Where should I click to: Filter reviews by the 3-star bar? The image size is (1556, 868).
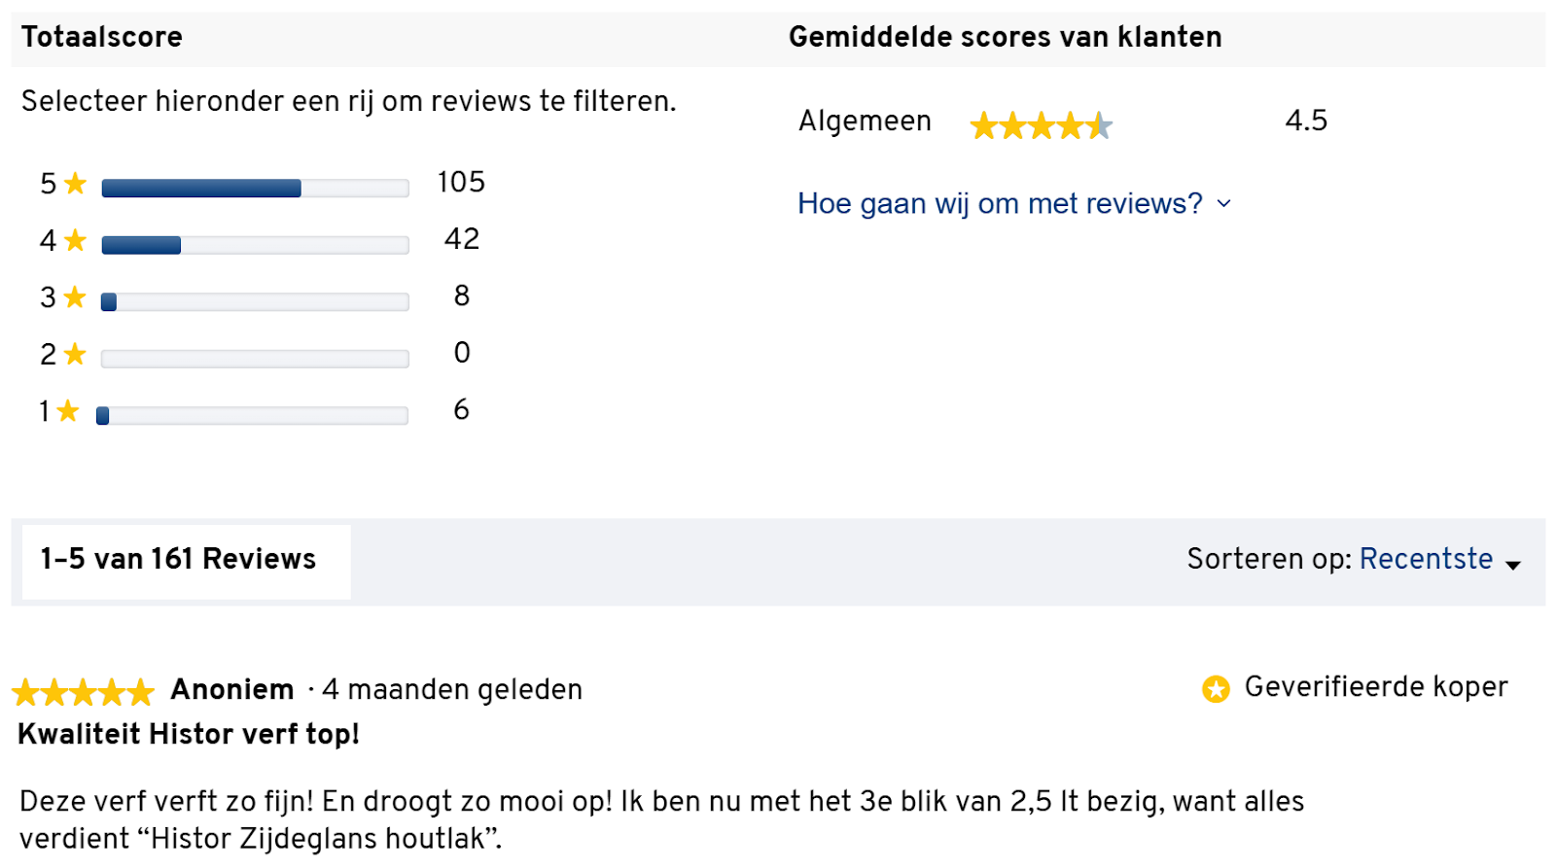pos(255,302)
